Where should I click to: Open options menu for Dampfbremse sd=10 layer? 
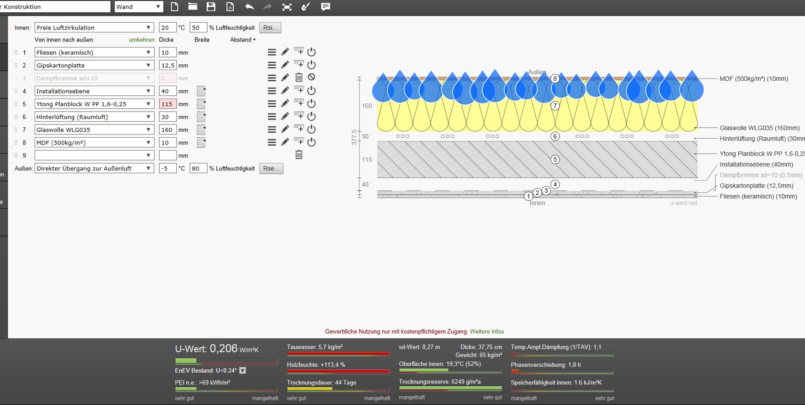[x=272, y=78]
